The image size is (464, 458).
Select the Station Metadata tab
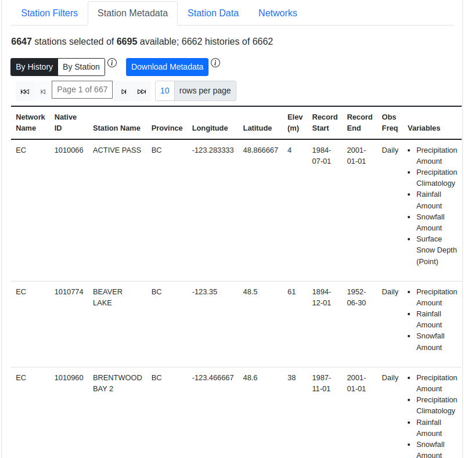(133, 13)
